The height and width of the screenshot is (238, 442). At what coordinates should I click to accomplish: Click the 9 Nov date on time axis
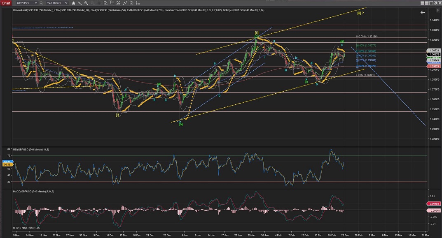(16, 235)
